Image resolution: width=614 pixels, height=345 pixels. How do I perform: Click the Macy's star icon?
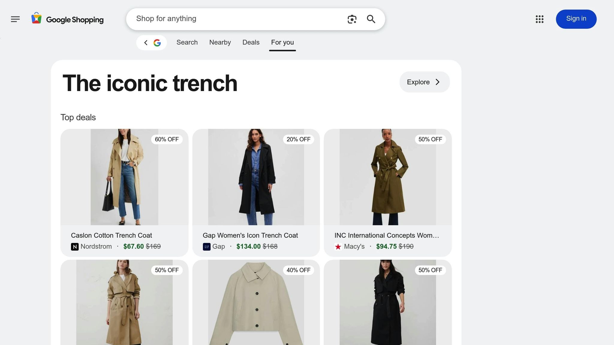(x=338, y=246)
